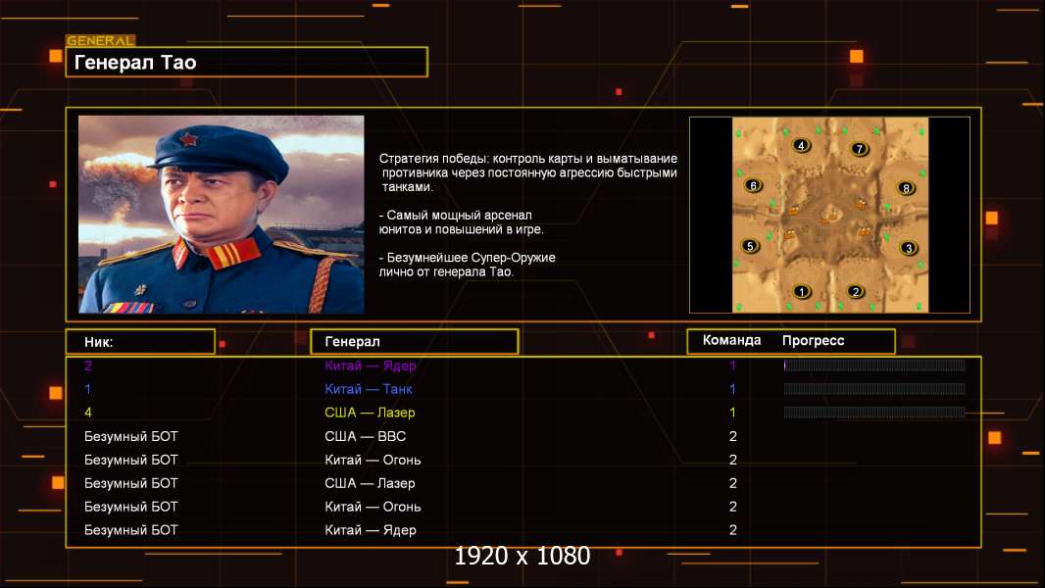Click the "Прогресс" column header
The image size is (1045, 588).
[813, 340]
